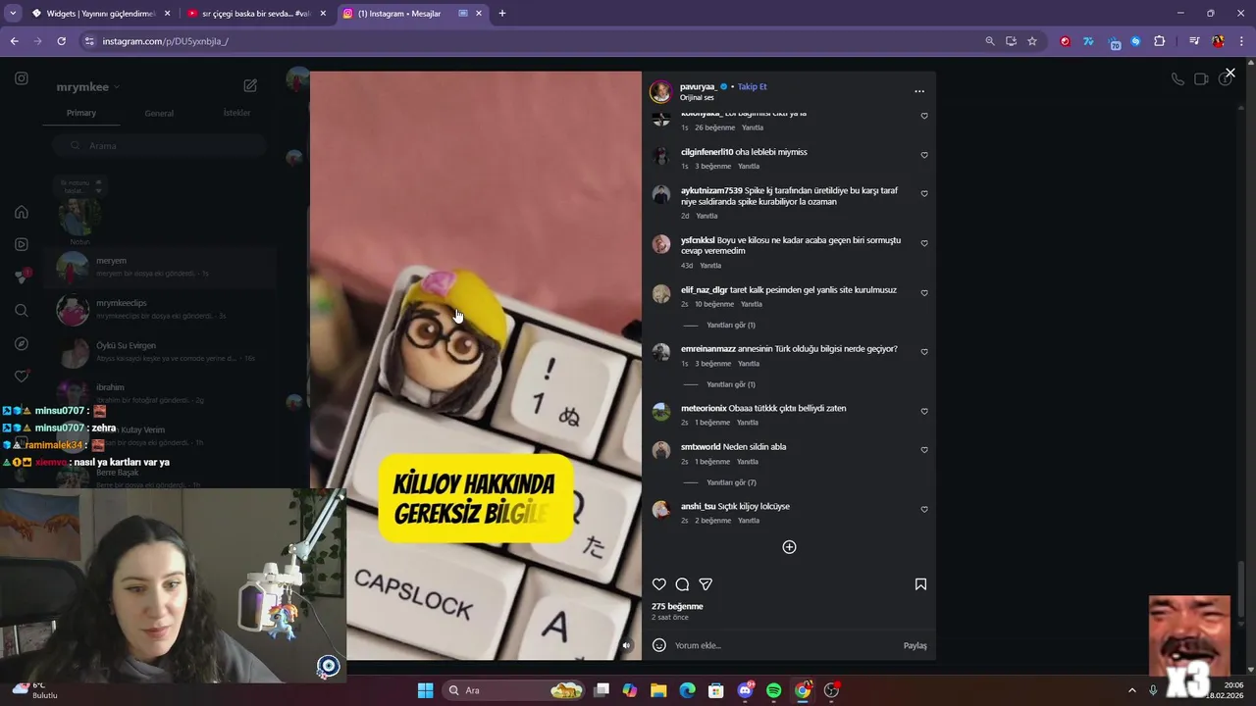Open Chrome media control icon
1256x706 pixels.
1194,41
